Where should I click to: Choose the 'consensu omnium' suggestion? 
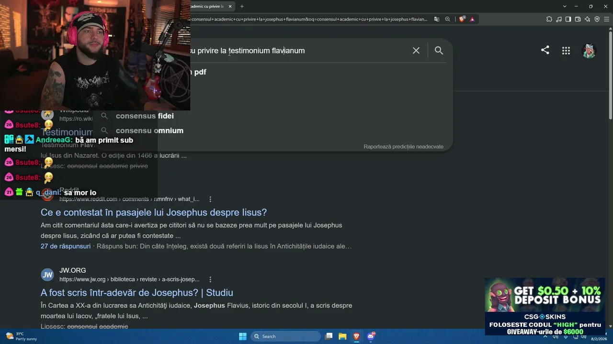click(149, 131)
